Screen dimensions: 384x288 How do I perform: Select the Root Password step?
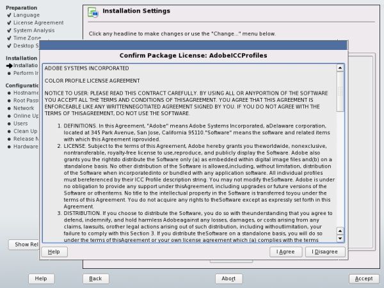tap(26, 100)
